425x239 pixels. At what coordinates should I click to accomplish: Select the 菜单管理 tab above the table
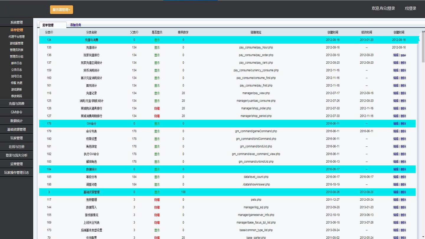coord(48,25)
